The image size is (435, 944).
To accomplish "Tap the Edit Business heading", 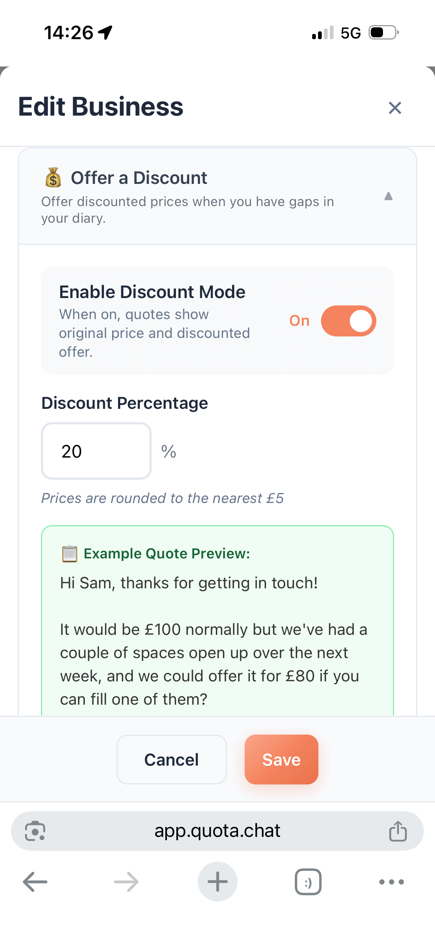I will point(101,107).
